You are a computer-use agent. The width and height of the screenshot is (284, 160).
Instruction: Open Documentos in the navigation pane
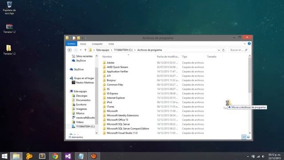(x=81, y=100)
